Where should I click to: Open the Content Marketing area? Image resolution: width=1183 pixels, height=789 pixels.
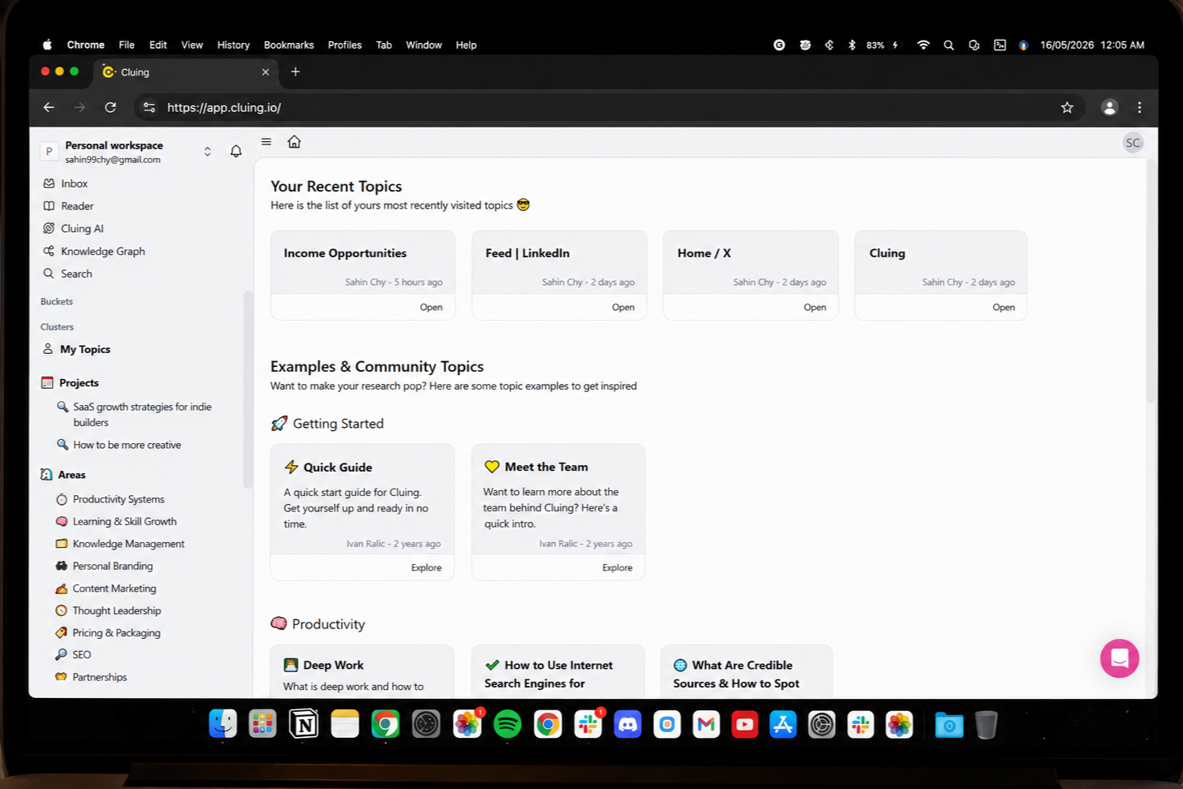tap(105, 589)
